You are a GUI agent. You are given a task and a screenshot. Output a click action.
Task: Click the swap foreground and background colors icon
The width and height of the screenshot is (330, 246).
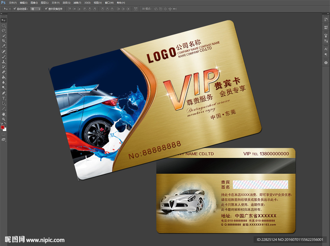[5, 123]
